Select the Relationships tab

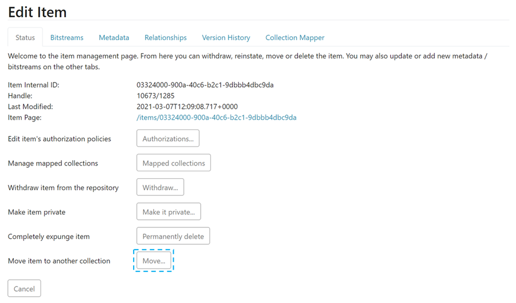click(x=165, y=37)
